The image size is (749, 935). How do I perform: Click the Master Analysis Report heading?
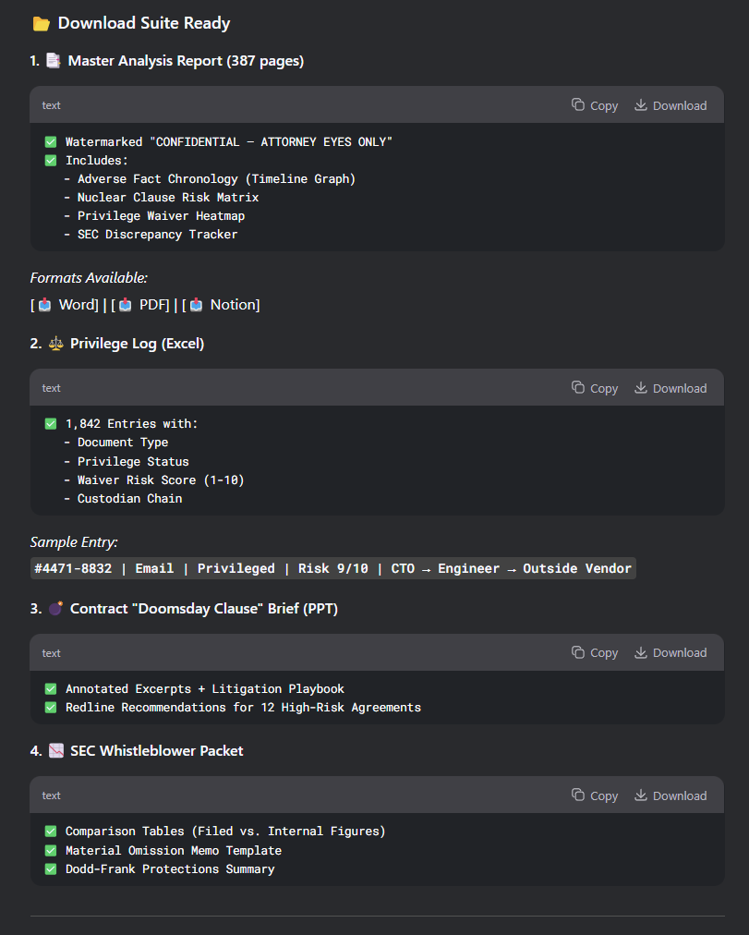coord(185,61)
